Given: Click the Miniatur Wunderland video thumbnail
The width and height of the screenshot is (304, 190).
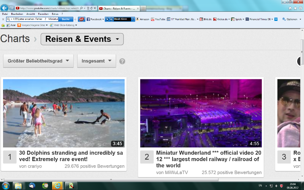Looking at the screenshot, I should (201, 113).
